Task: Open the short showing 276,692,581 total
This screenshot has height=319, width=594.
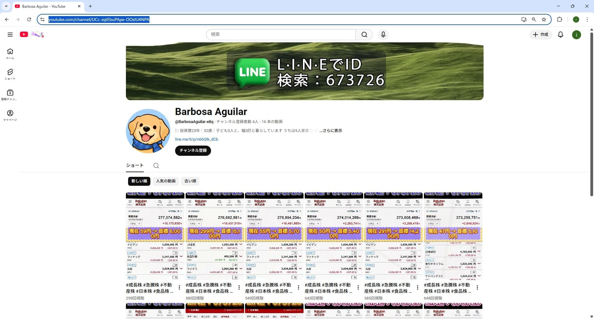Action: point(215,236)
